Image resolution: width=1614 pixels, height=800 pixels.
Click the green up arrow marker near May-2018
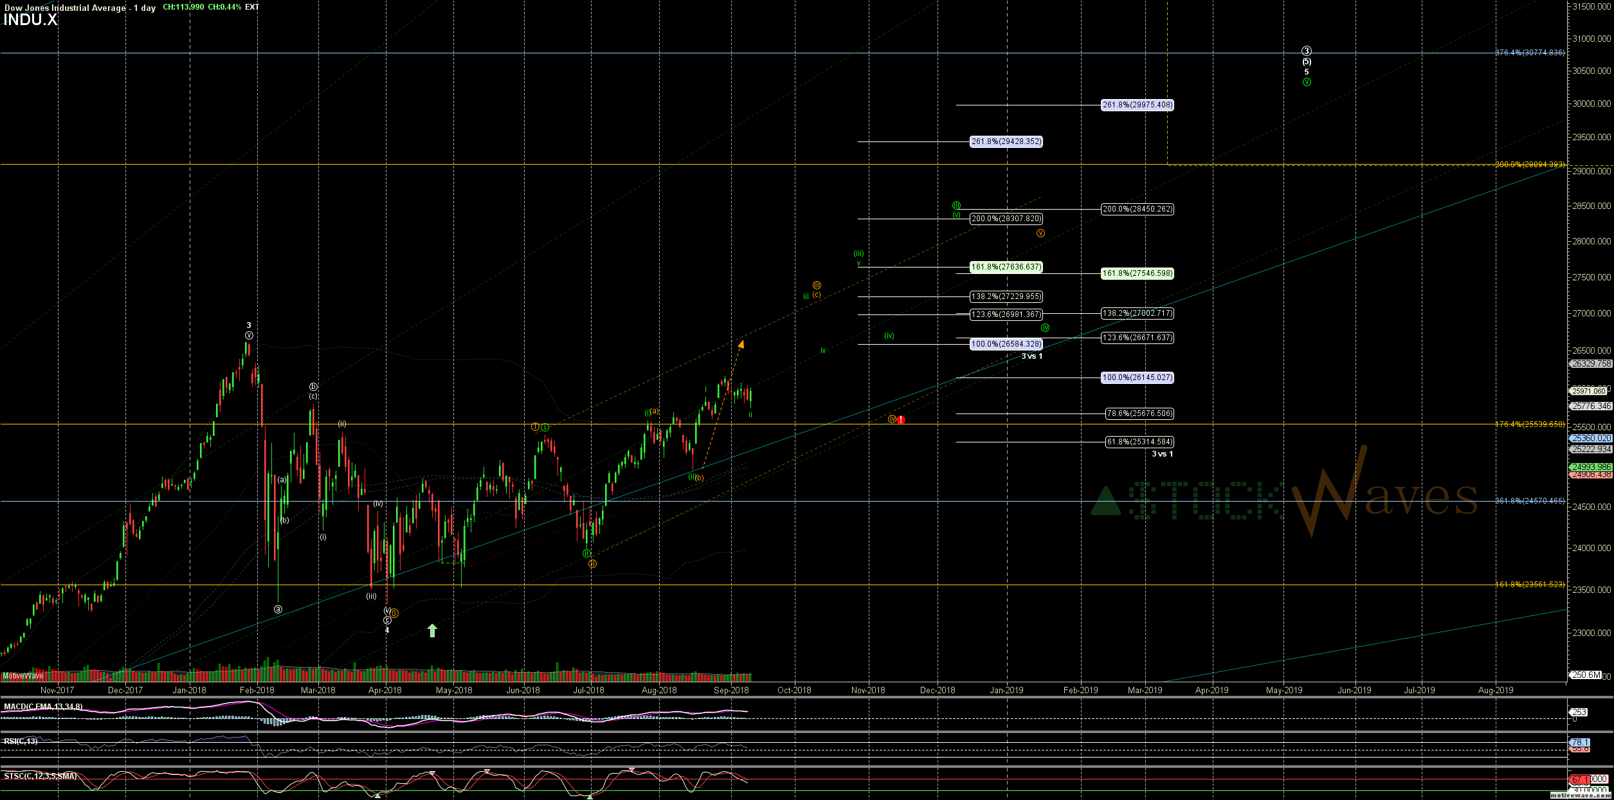click(x=432, y=630)
